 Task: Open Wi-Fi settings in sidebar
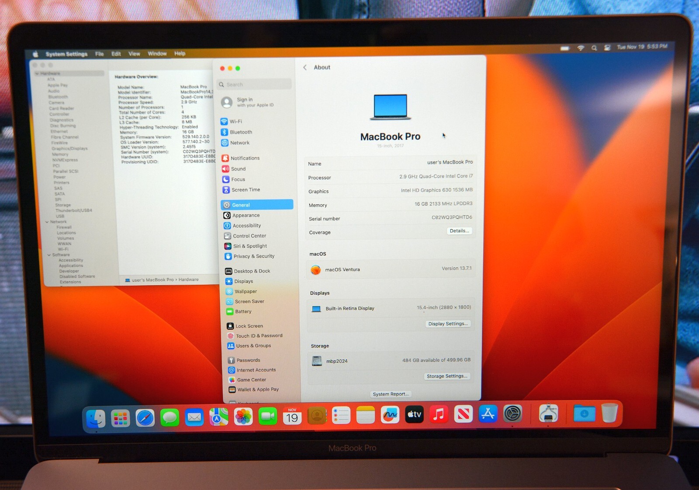(232, 121)
